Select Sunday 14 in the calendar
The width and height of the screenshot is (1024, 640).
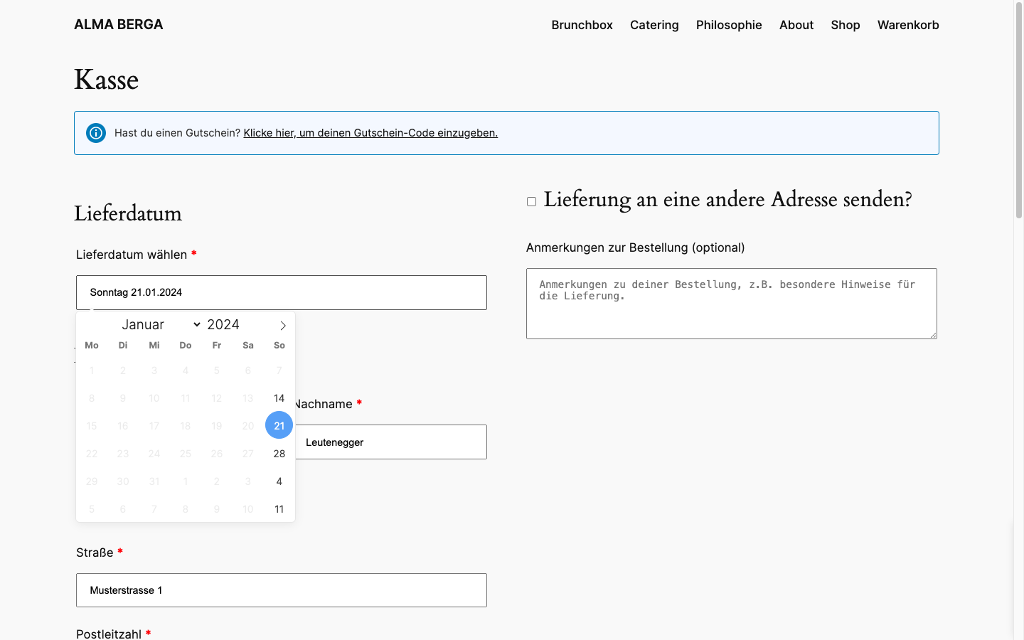tap(279, 398)
